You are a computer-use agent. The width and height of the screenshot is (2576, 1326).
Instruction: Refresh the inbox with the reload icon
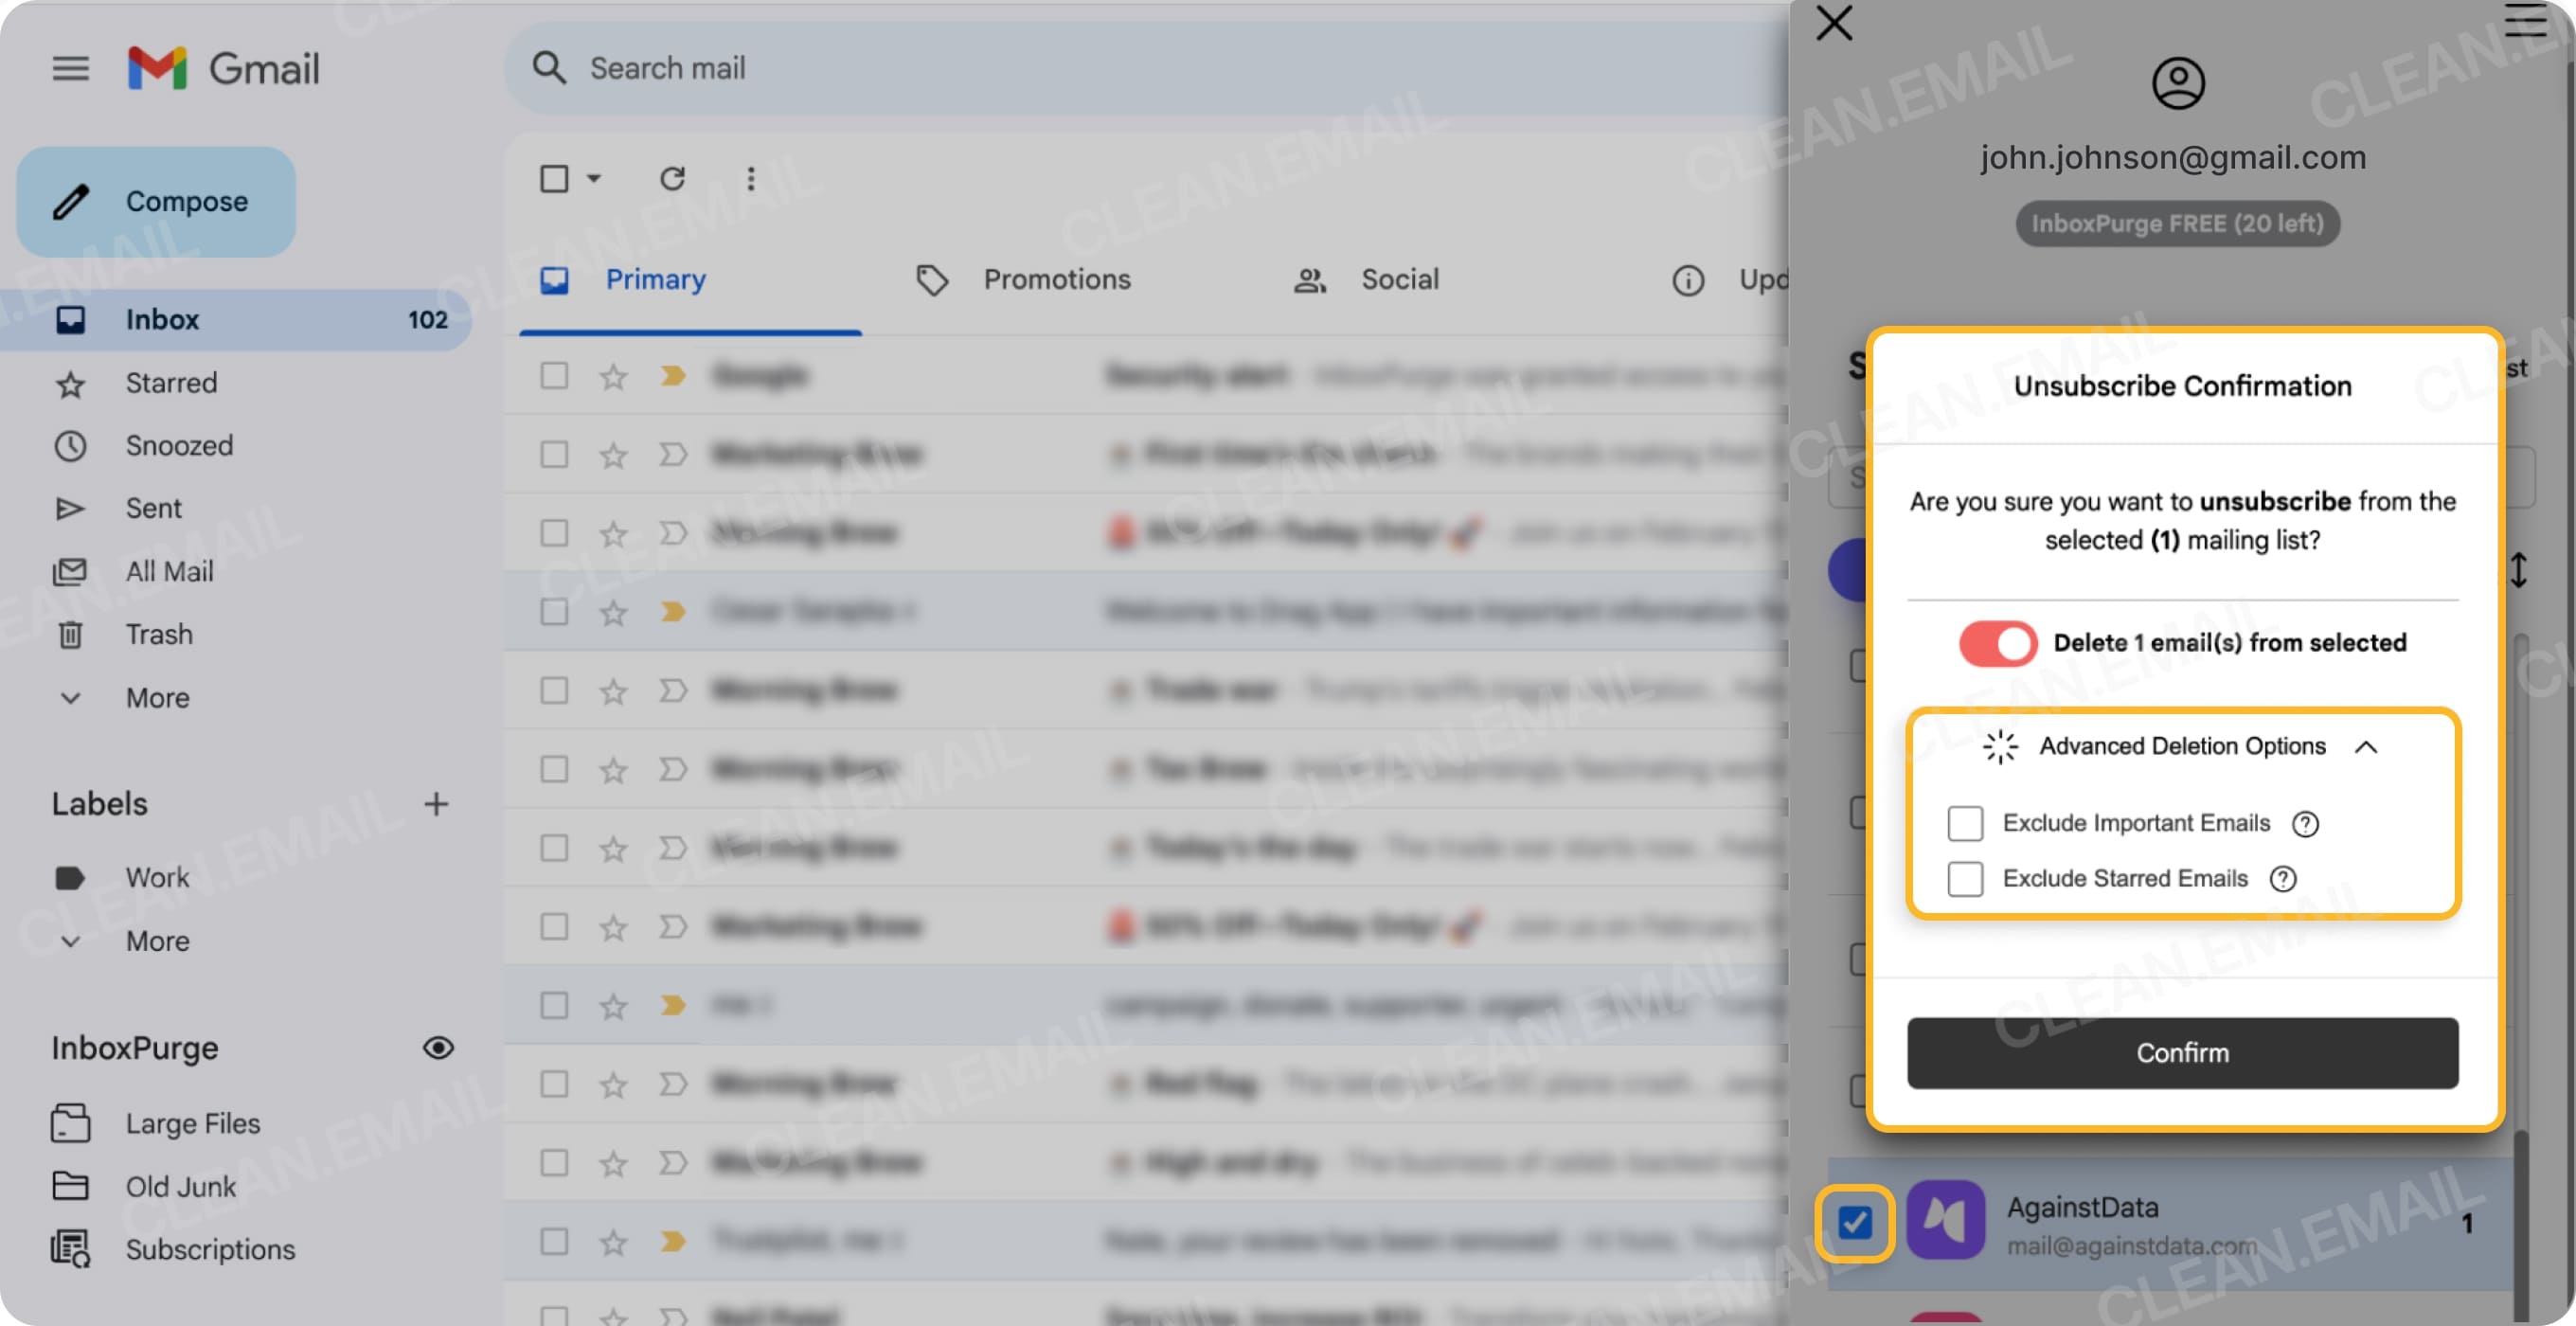click(673, 177)
